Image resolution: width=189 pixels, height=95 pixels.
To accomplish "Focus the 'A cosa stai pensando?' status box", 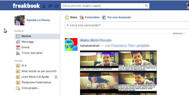I will coord(127,25).
